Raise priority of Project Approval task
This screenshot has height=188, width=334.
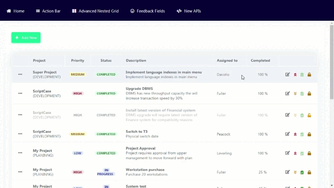tap(295, 153)
